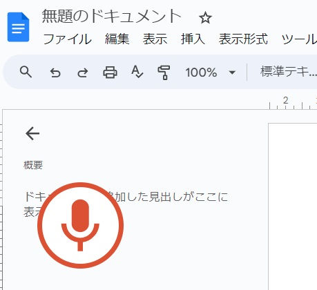Open the 100% zoom dropdown
317x290 pixels.
point(211,72)
